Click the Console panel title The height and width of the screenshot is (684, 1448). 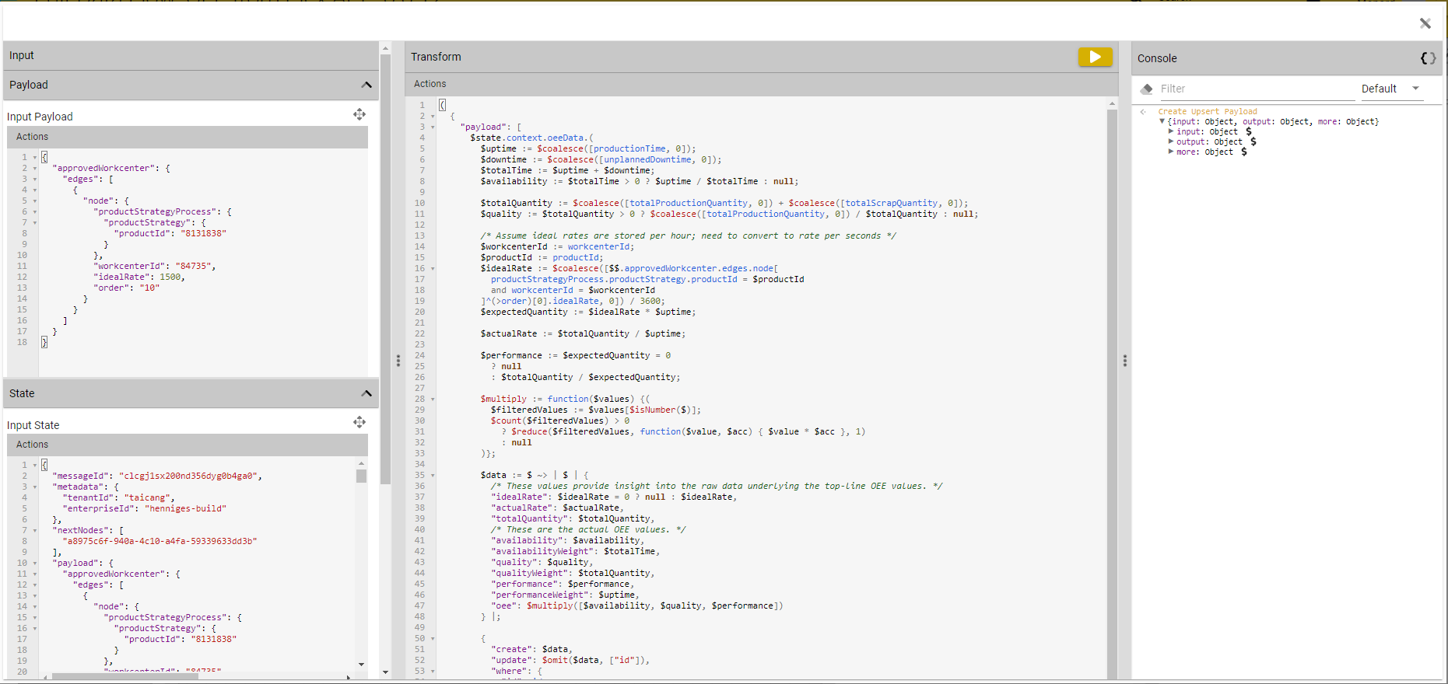1157,58
